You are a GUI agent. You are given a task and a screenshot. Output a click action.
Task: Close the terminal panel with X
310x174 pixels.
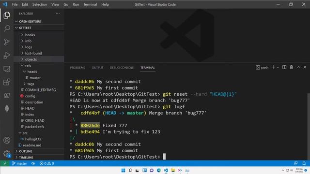[x=305, y=67]
